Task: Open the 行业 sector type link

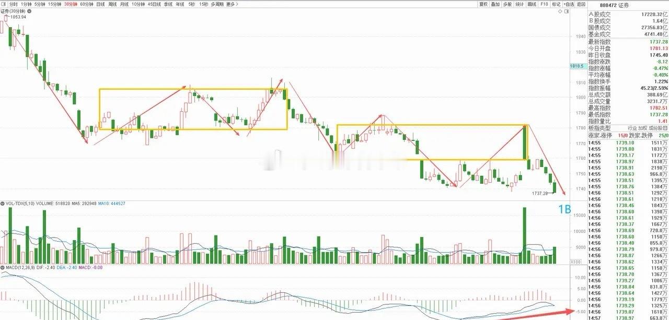Action: pos(632,128)
